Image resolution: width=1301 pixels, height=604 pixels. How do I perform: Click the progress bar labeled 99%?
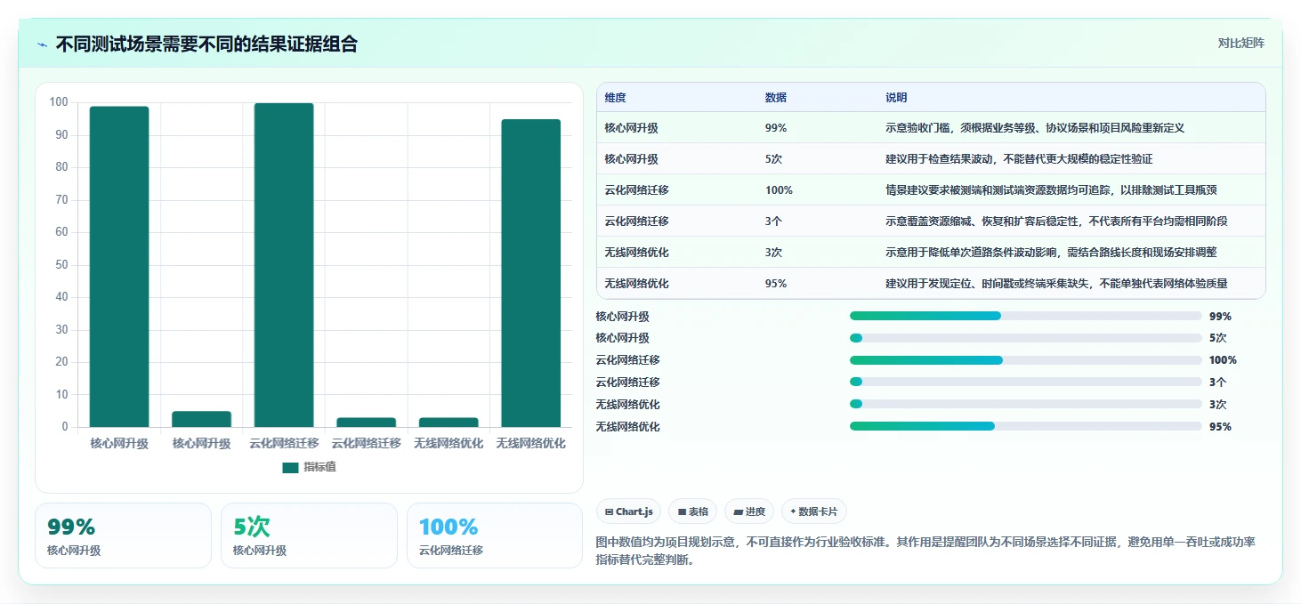click(x=1025, y=316)
